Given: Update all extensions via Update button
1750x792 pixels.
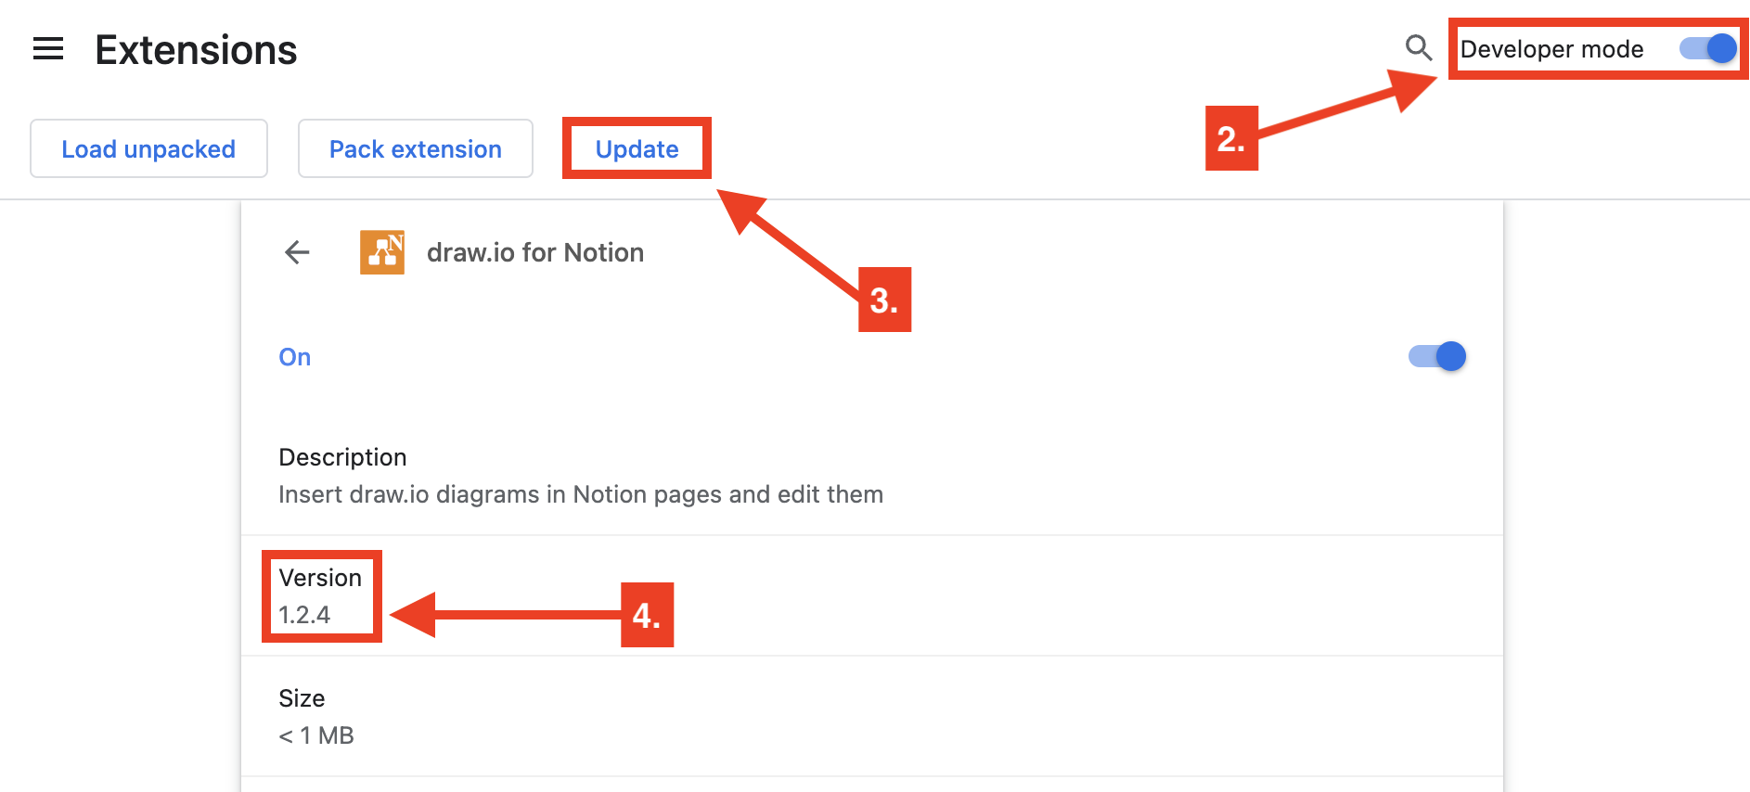Looking at the screenshot, I should [x=637, y=147].
